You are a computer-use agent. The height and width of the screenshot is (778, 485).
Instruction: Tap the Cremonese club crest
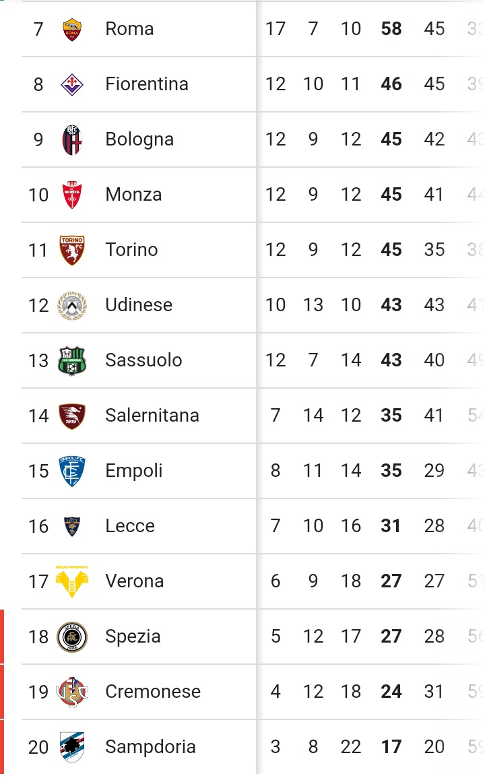(x=72, y=692)
